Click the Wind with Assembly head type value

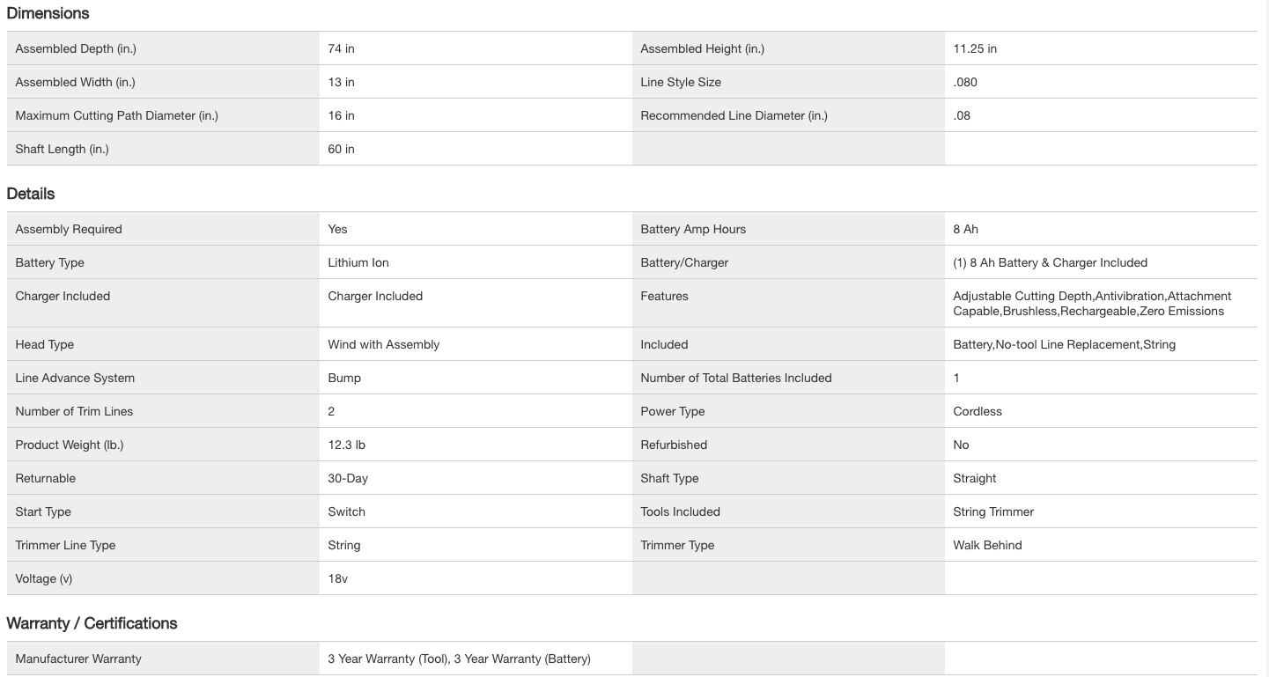coord(383,344)
